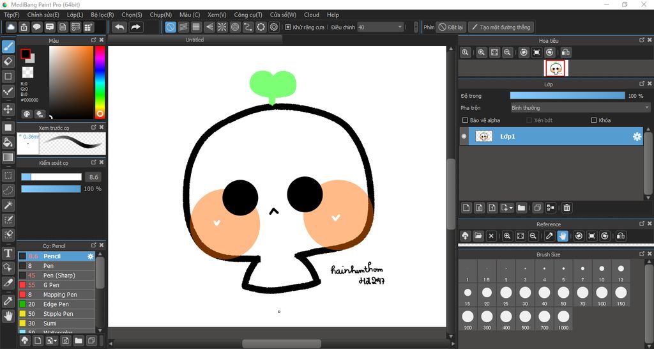Image resolution: width=654 pixels, height=349 pixels.
Task: Enable the radial snap guide icon
Action: pyautogui.click(x=222, y=27)
